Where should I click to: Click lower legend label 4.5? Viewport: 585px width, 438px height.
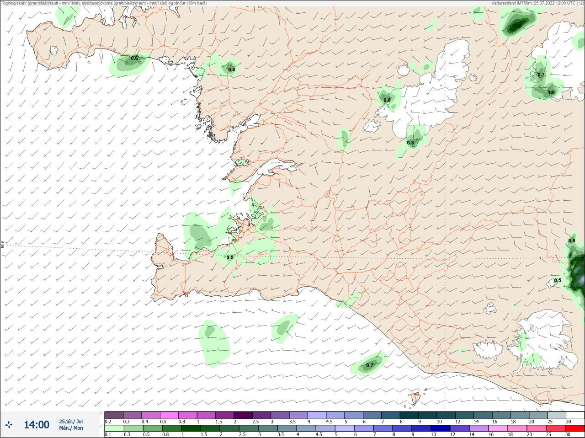coord(319,435)
